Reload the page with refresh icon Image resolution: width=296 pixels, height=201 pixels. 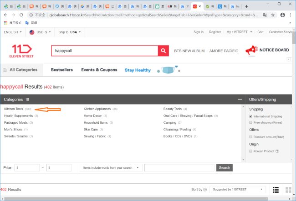coord(21,15)
